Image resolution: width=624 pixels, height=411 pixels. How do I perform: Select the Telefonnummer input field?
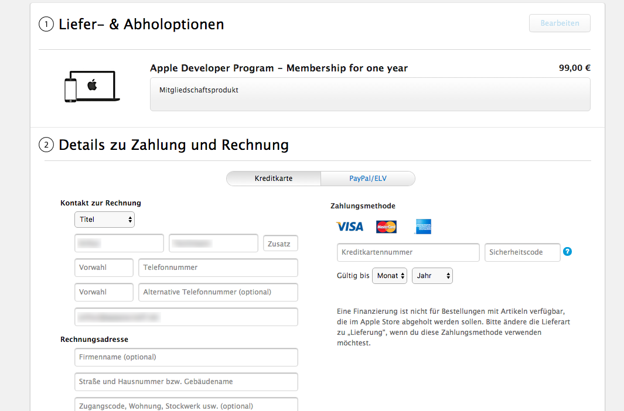[218, 268]
